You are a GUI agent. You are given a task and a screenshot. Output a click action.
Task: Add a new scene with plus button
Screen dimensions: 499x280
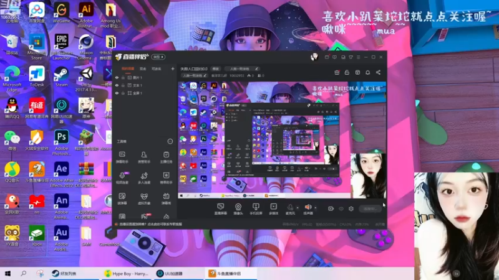tap(173, 68)
